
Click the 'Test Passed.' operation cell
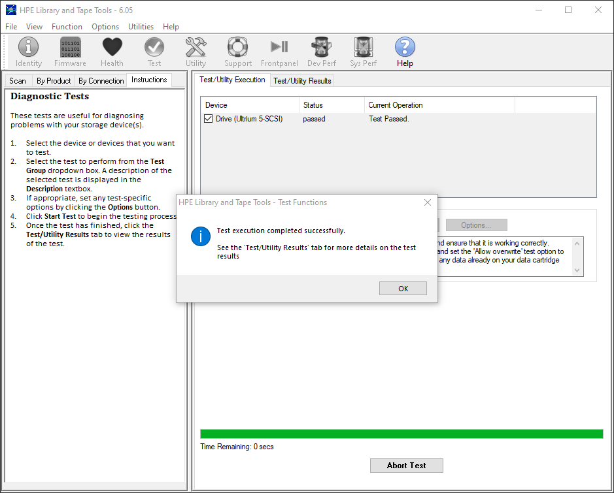(x=389, y=119)
